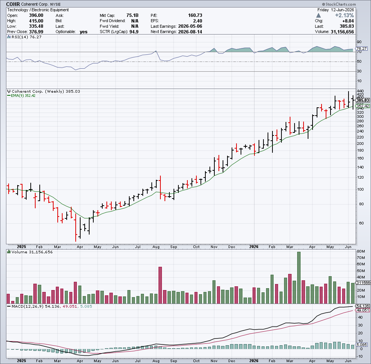
Task: Click the P/E value 160.73
Action: (195, 15)
